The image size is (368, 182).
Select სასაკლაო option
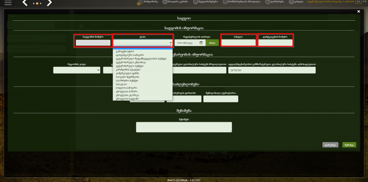coord(143,84)
